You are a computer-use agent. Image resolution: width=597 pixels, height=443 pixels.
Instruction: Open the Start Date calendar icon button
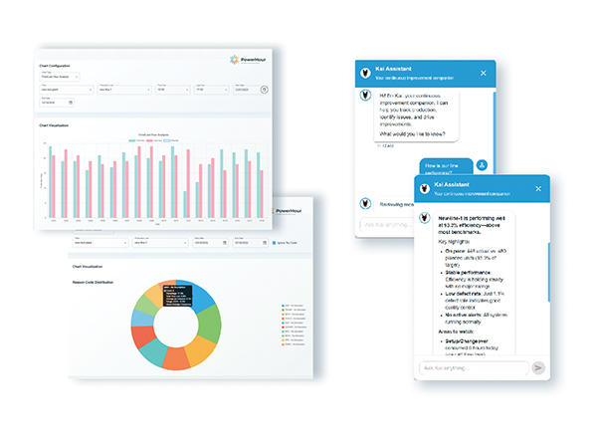pos(264,90)
